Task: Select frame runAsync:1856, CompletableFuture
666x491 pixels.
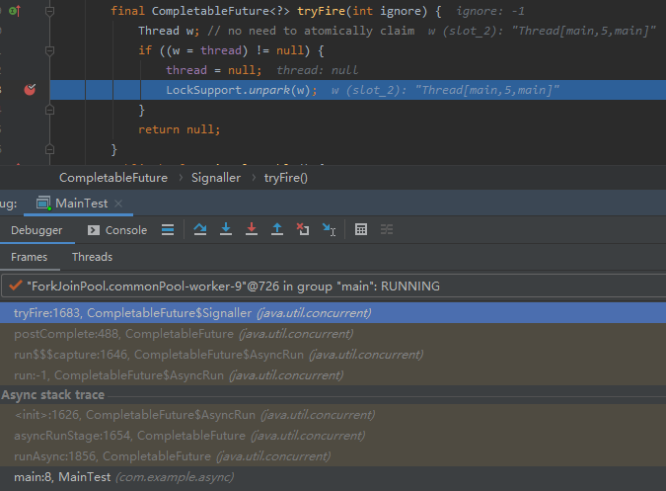Action: click(333, 456)
